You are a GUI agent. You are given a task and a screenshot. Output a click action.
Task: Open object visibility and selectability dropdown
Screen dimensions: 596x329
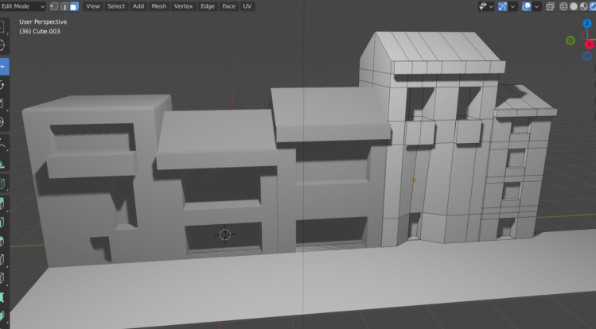click(486, 6)
